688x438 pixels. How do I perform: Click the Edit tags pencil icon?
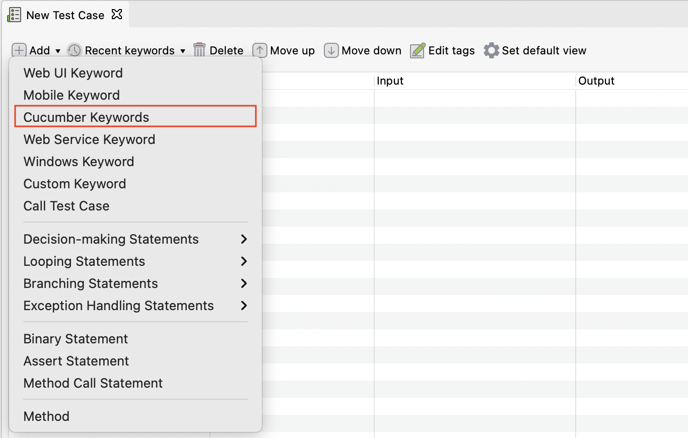(417, 50)
